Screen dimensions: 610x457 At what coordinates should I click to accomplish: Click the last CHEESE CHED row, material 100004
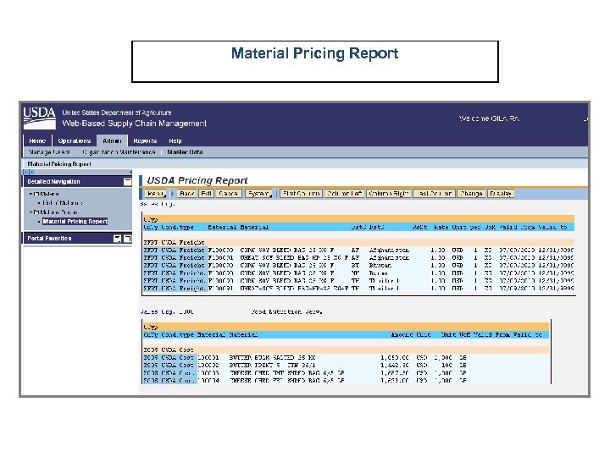(x=347, y=381)
